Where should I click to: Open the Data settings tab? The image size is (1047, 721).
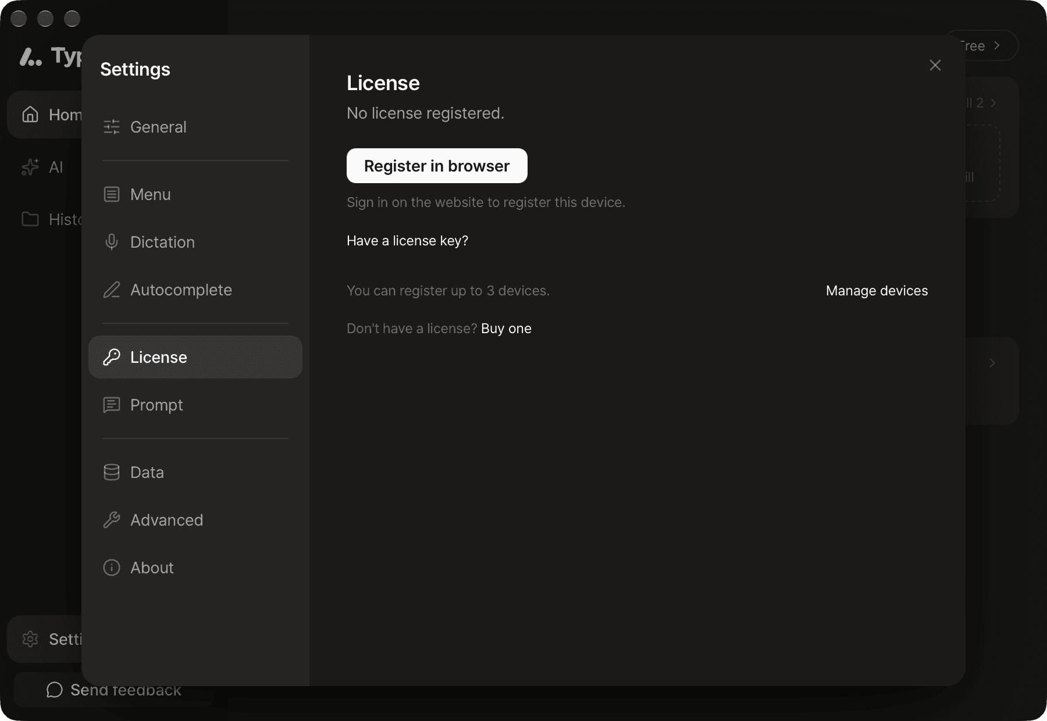click(x=195, y=472)
